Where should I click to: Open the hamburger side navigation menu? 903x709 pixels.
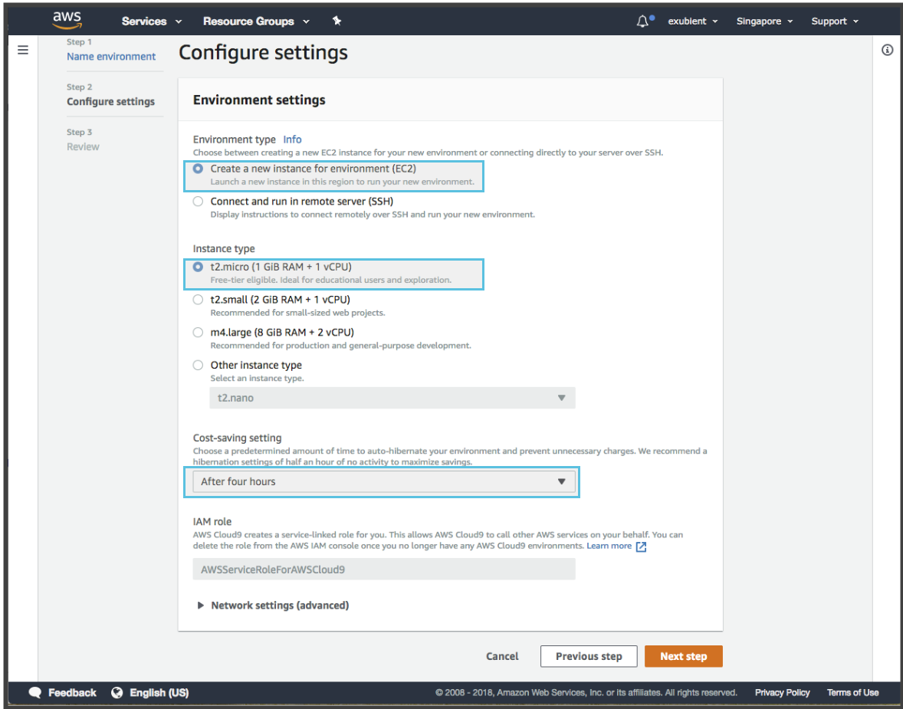pos(23,50)
